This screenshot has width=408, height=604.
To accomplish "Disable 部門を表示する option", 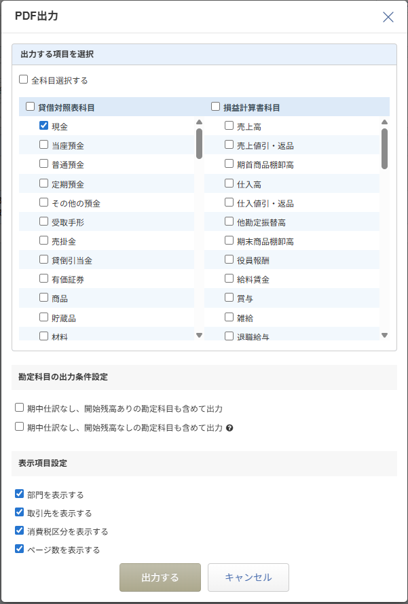I will (x=20, y=494).
